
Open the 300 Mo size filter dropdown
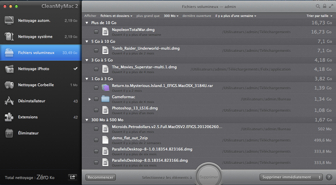(171, 16)
